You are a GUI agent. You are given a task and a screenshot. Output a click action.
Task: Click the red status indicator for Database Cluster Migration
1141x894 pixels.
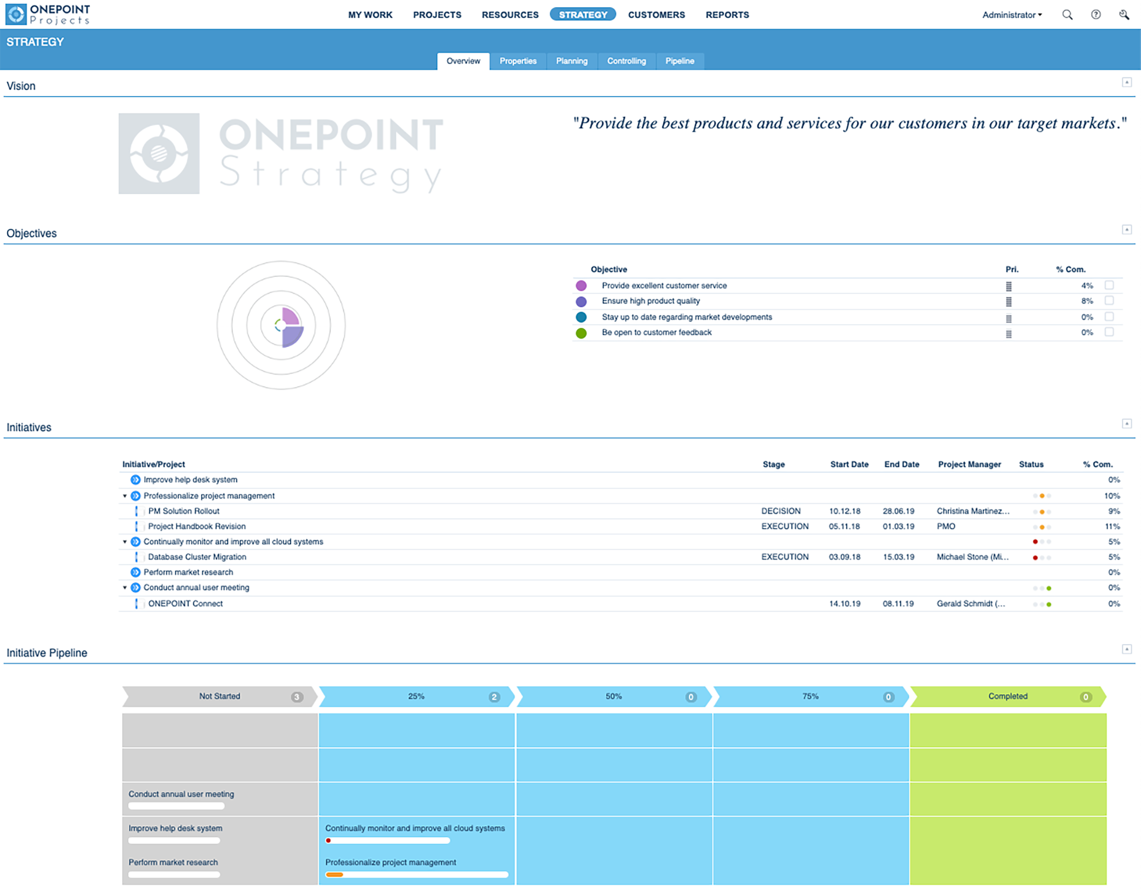pyautogui.click(x=1036, y=557)
